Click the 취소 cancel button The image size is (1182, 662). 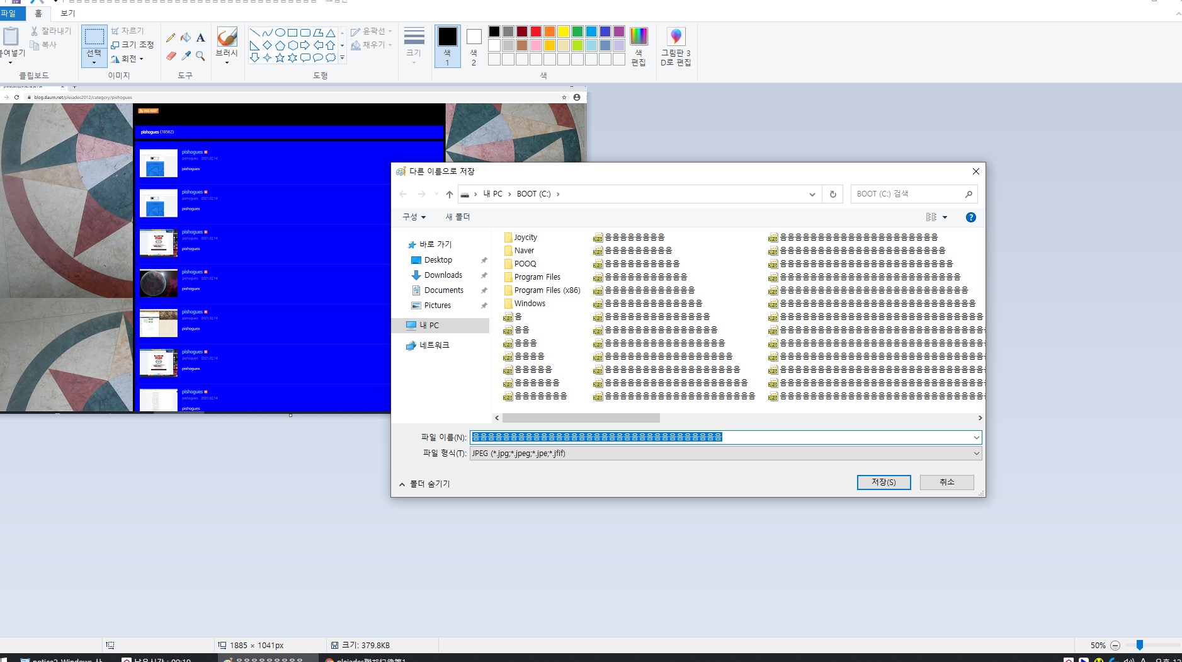point(946,482)
